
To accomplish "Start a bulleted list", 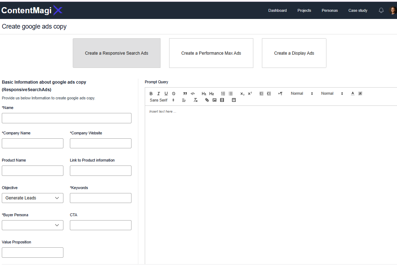I will (x=231, y=93).
